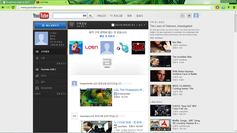This screenshot has width=237, height=133.
Task: Click the gray B logo channel icon
Action: pos(107,63)
